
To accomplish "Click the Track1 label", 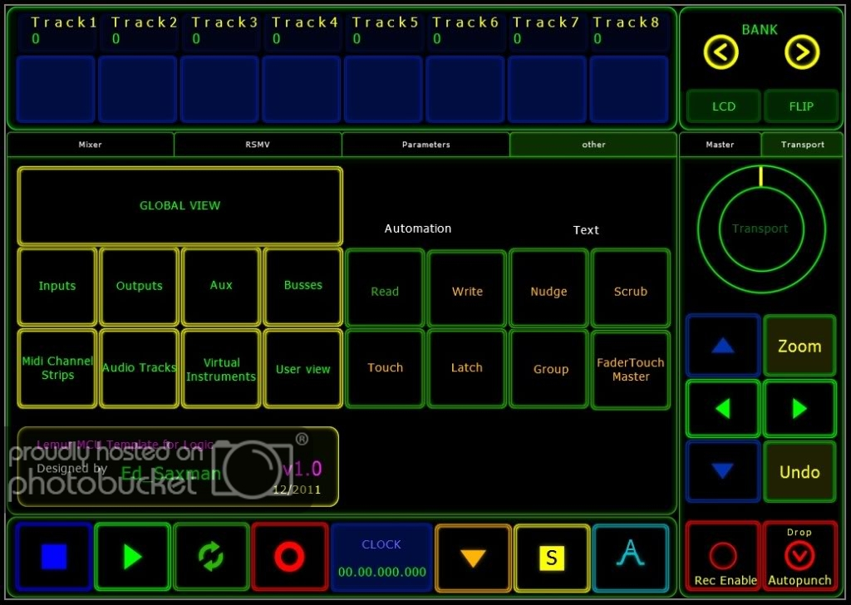I will pos(64,22).
